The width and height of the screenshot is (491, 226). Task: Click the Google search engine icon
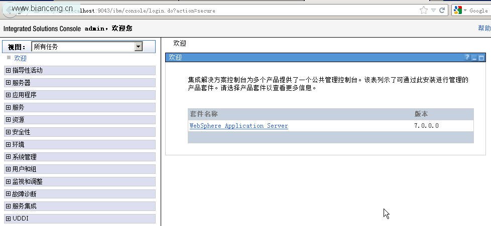pos(457,11)
